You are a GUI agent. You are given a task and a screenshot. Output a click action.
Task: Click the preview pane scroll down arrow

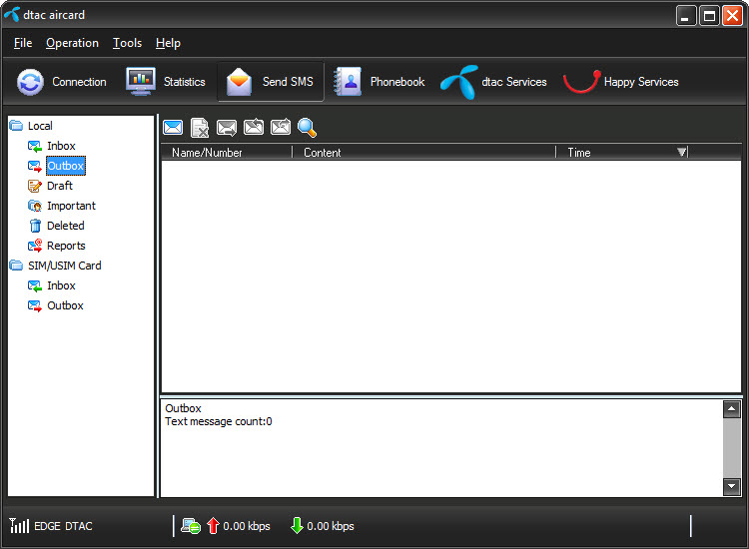pyautogui.click(x=732, y=487)
